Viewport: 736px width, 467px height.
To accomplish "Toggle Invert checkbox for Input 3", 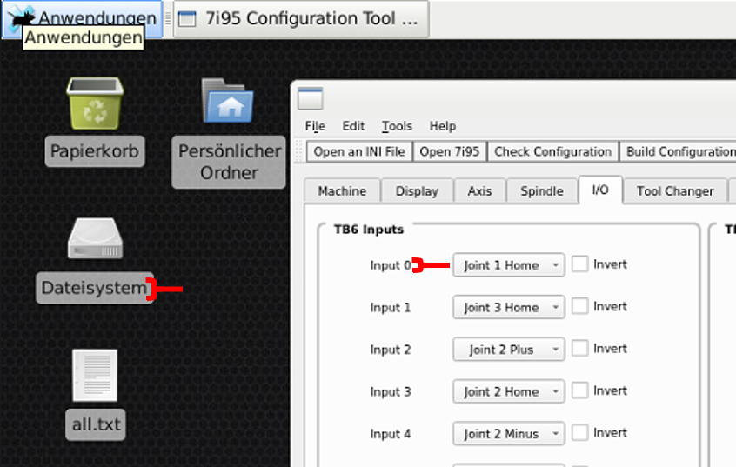I will coord(580,390).
